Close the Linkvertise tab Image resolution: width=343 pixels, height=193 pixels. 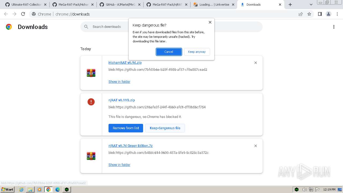(x=233, y=5)
